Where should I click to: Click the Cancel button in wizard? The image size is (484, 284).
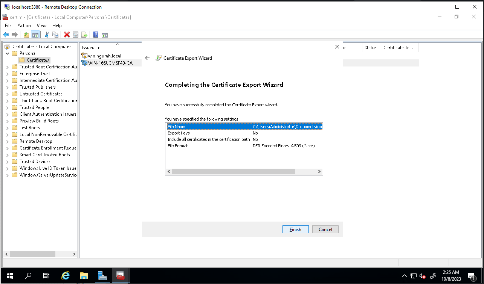[x=325, y=230]
